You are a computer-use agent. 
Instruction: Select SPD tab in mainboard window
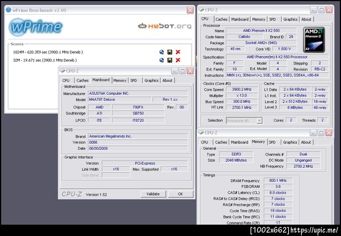pos(134,81)
